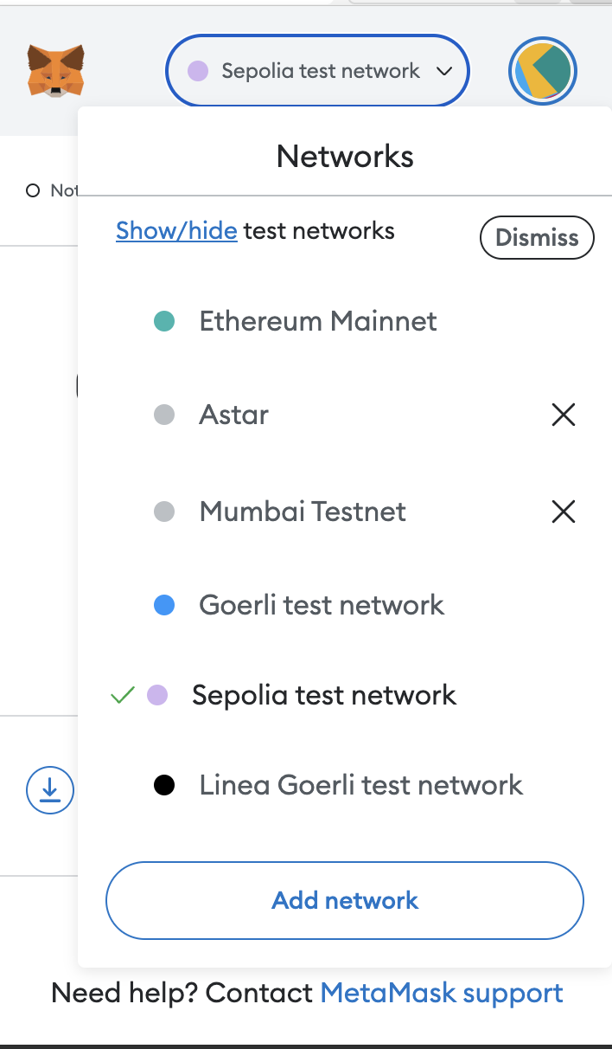612x1049 pixels.
Task: Delete Mumbai Testnet using the X icon
Action: point(564,512)
